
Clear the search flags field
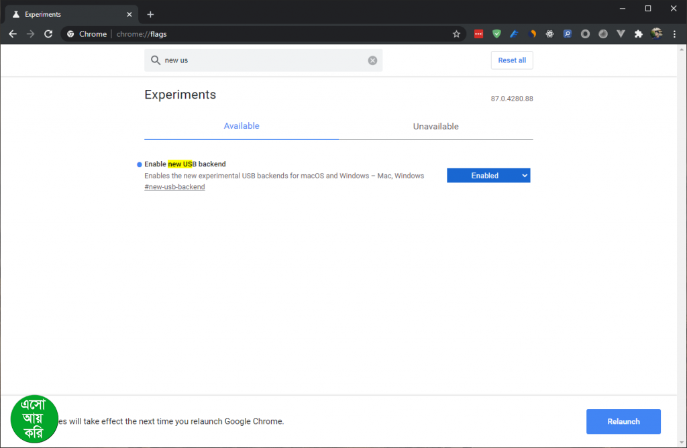[x=372, y=60]
